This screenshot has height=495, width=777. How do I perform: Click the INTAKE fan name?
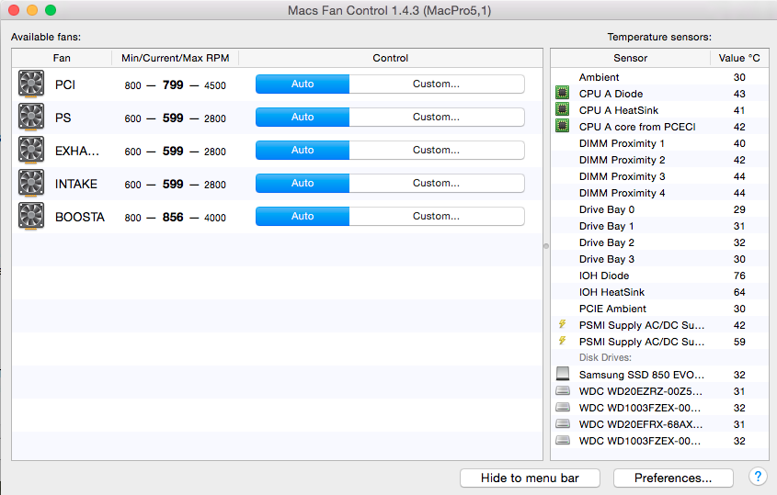click(x=75, y=184)
